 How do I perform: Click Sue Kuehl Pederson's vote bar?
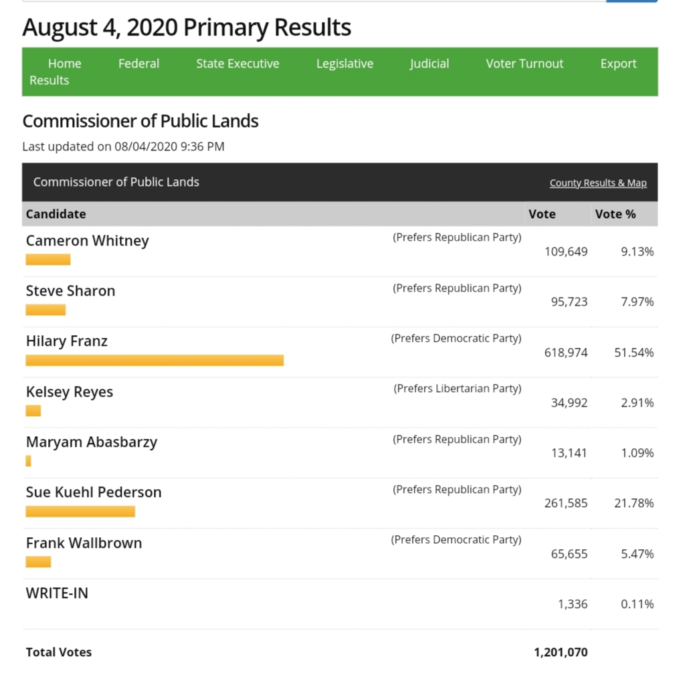(80, 512)
